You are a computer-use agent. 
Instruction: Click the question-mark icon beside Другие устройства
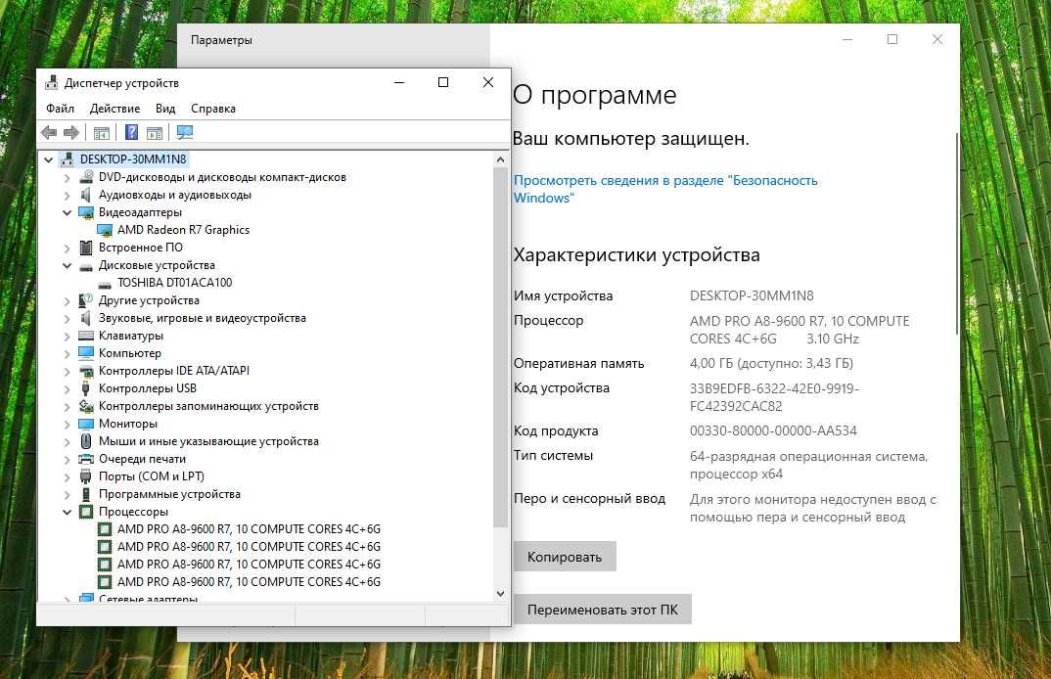[x=86, y=300]
